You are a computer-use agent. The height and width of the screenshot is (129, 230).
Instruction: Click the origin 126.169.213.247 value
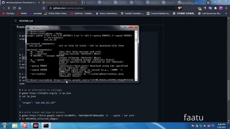point(45,103)
